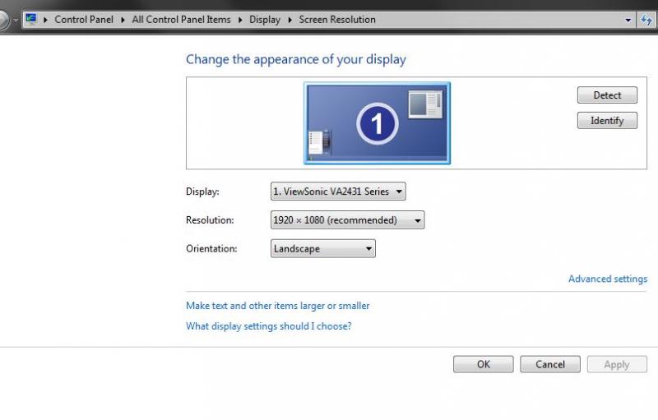Open What display settings should I choose link
Screen dimensions: 658x420
pos(268,326)
